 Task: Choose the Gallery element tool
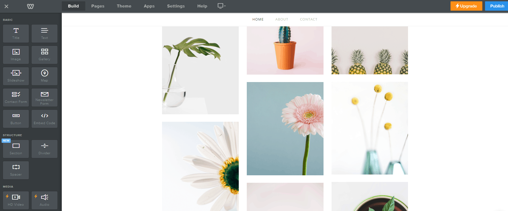(44, 55)
